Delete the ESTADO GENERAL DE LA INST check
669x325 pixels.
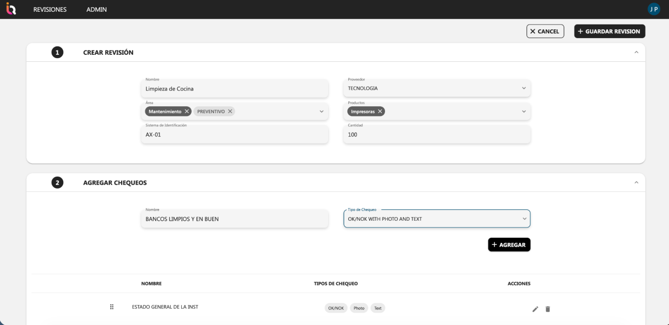pyautogui.click(x=548, y=309)
